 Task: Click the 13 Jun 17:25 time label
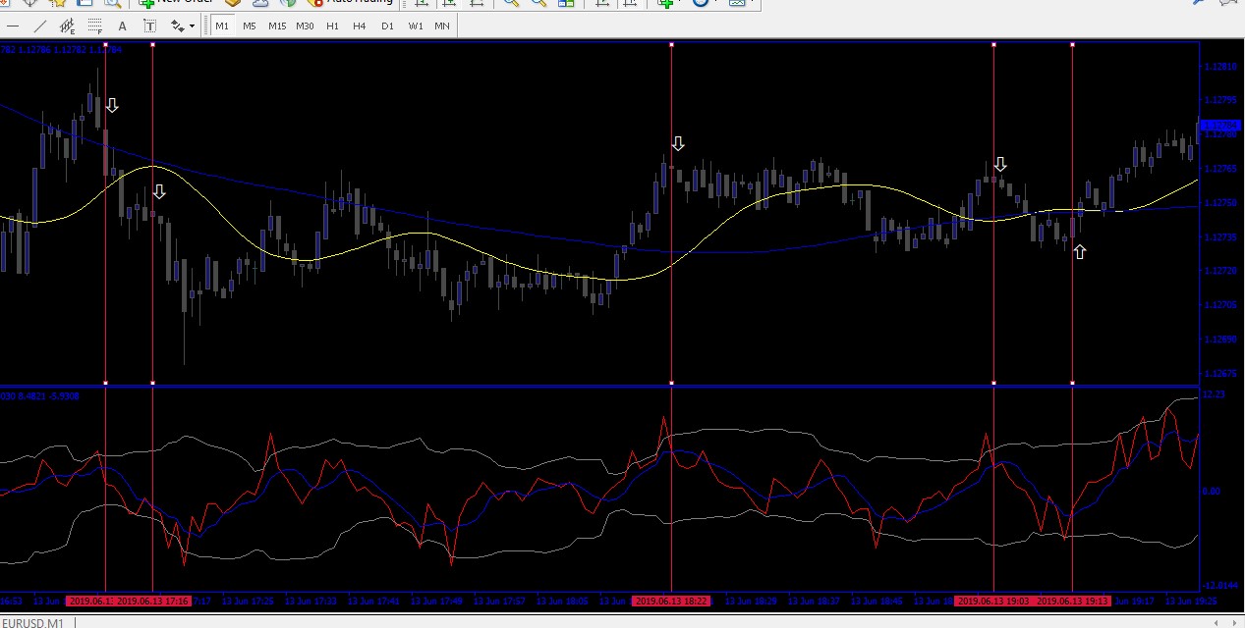point(248,601)
